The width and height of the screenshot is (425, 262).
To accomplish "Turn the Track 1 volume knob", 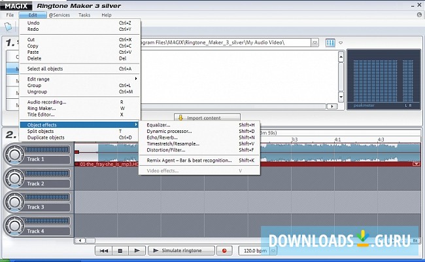I will click(14, 155).
